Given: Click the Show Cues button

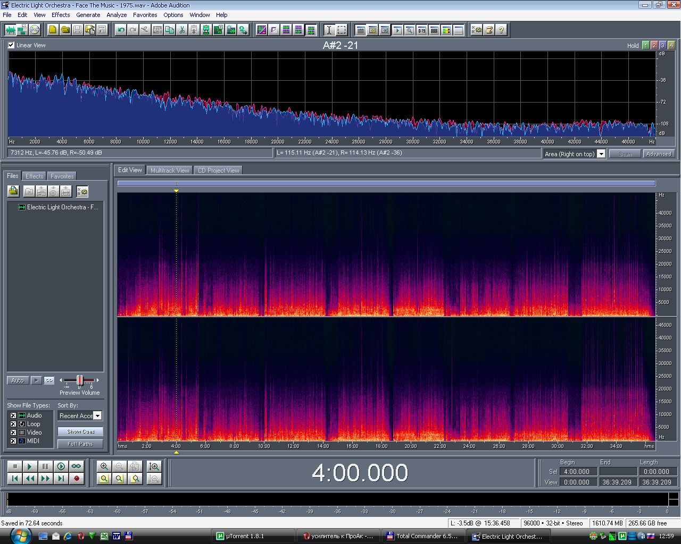Looking at the screenshot, I should coord(80,431).
